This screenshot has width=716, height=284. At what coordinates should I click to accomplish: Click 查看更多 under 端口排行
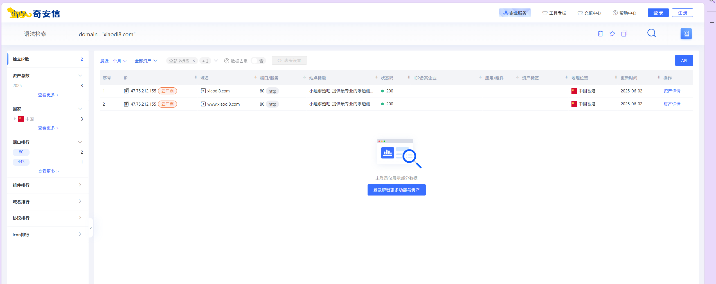(48, 171)
